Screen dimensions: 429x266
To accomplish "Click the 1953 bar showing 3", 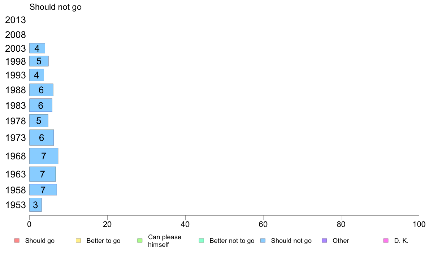I will click(35, 205).
